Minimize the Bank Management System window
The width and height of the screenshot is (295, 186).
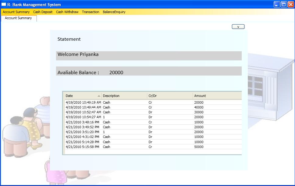[x=277, y=4]
